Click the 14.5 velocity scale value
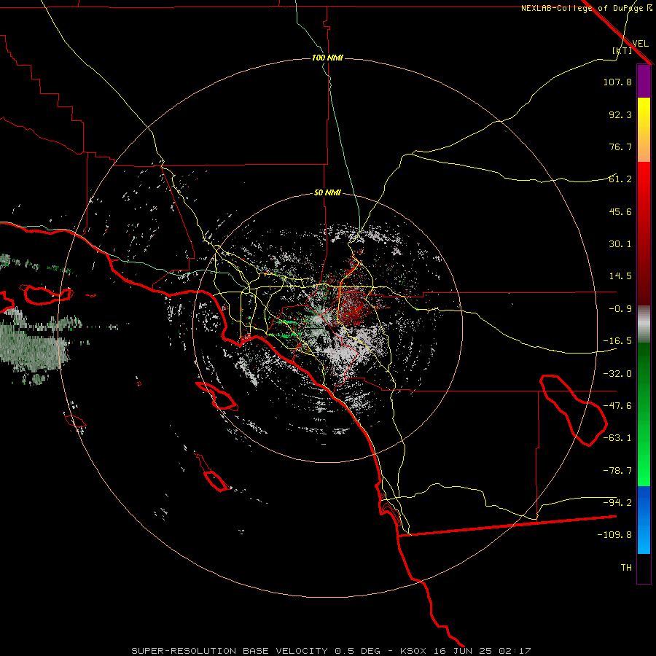This screenshot has height=656, width=656. click(x=620, y=276)
